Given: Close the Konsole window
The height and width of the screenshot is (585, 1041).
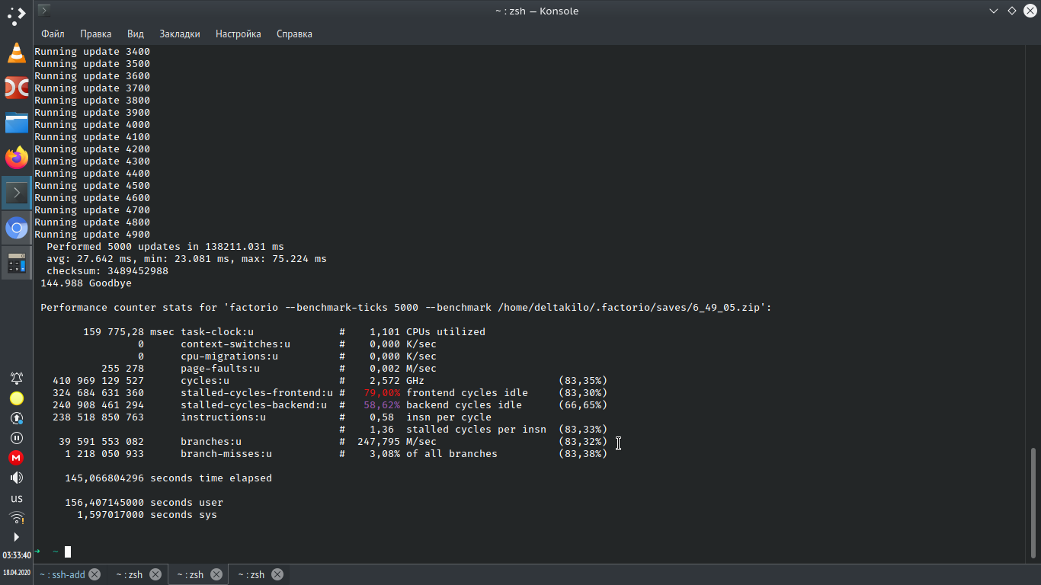Looking at the screenshot, I should pyautogui.click(x=1030, y=11).
